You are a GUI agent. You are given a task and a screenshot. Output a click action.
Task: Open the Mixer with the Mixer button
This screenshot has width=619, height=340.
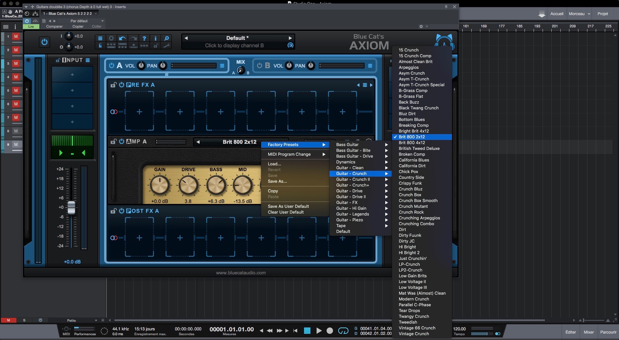[589, 332]
